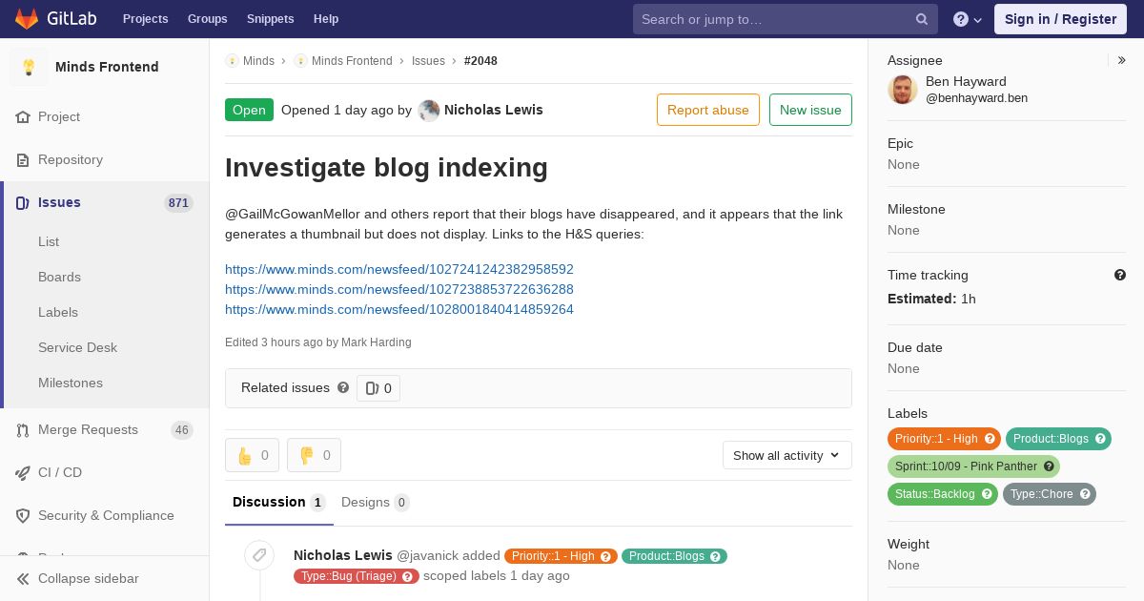Click Issues breadcrumb link
This screenshot has height=601, width=1144.
[x=428, y=61]
